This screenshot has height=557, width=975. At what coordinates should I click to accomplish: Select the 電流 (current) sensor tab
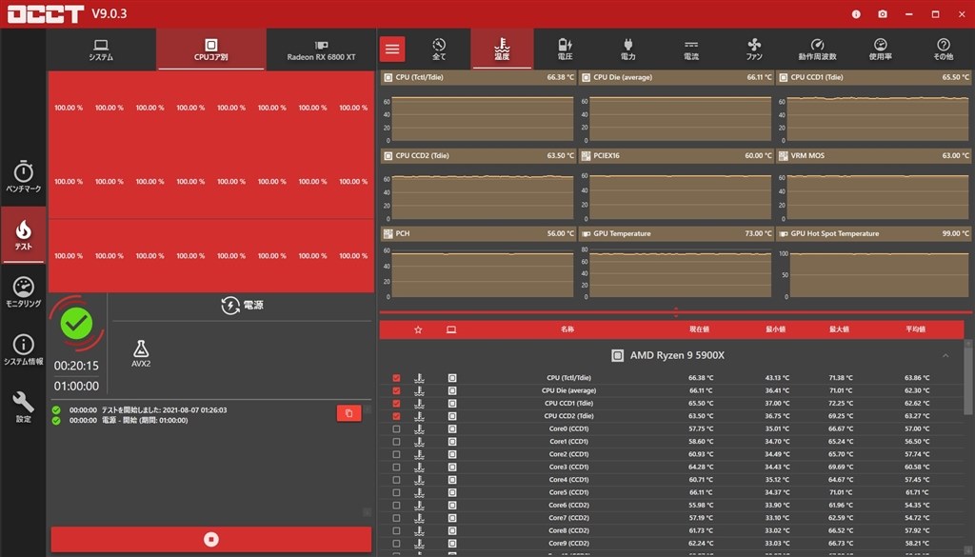click(x=691, y=50)
